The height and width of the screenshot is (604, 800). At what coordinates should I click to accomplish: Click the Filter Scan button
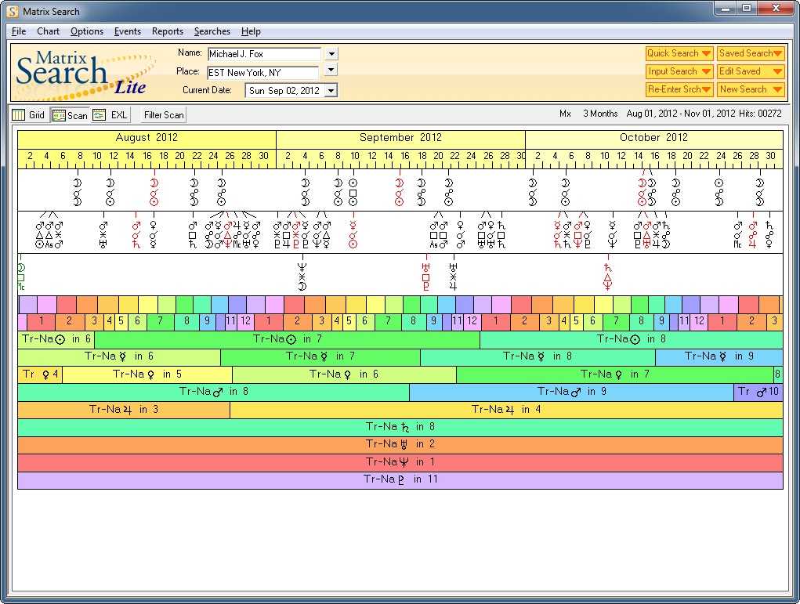coord(164,115)
